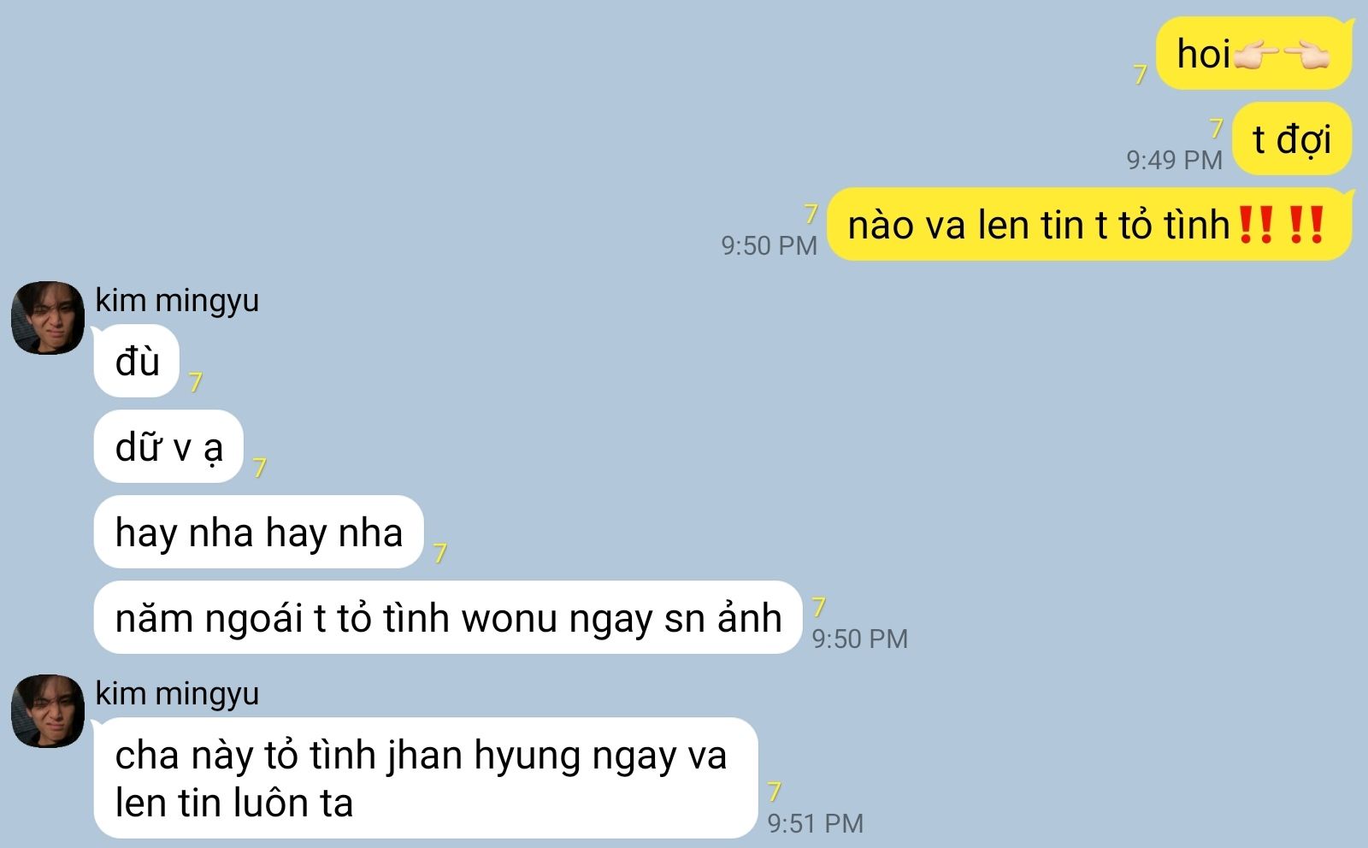
Task: Select the 'hoi' message bubble
Action: coord(1253,53)
